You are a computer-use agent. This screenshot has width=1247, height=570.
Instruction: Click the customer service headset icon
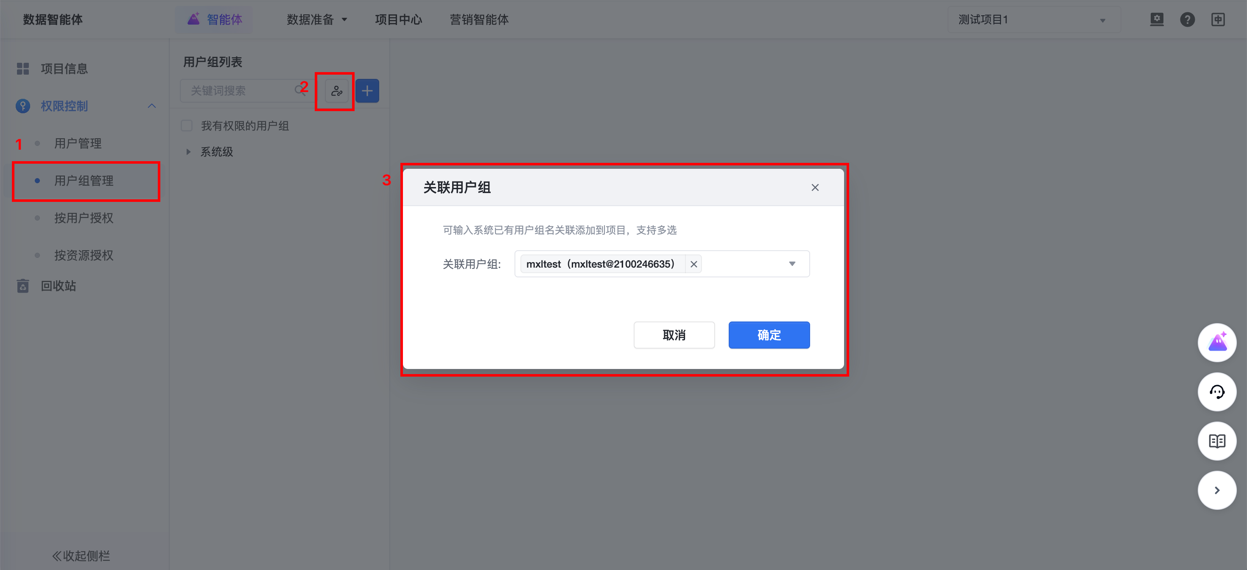click(x=1216, y=392)
